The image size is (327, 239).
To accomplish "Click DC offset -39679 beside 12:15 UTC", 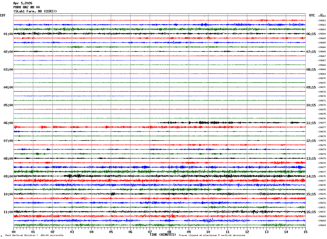I will point(322,141).
